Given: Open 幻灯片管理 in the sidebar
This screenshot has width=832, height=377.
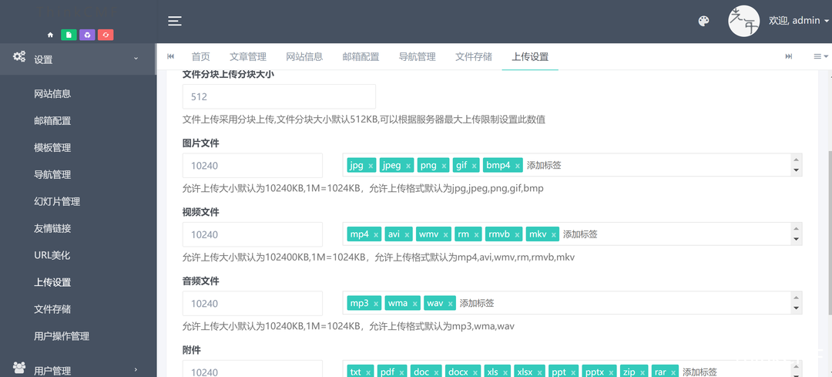Looking at the screenshot, I should click(57, 202).
